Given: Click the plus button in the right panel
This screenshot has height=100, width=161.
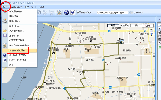Looking at the screenshot, I should pos(159,29).
